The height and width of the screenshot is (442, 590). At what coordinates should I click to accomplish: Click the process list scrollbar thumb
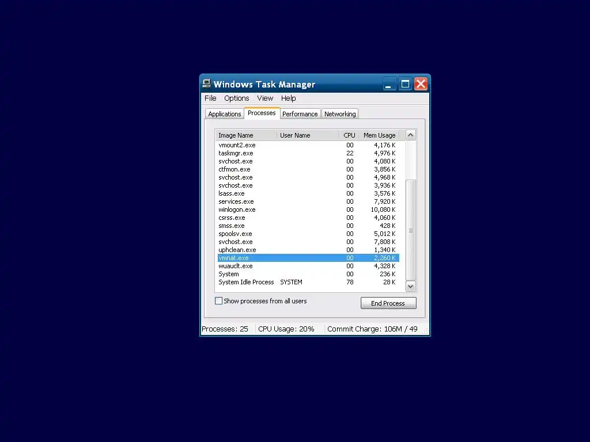coord(410,230)
